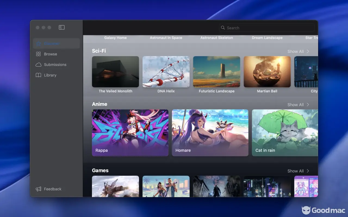Click the magnifying glass search icon
Viewport: 348px width, 217px height.
[223, 28]
